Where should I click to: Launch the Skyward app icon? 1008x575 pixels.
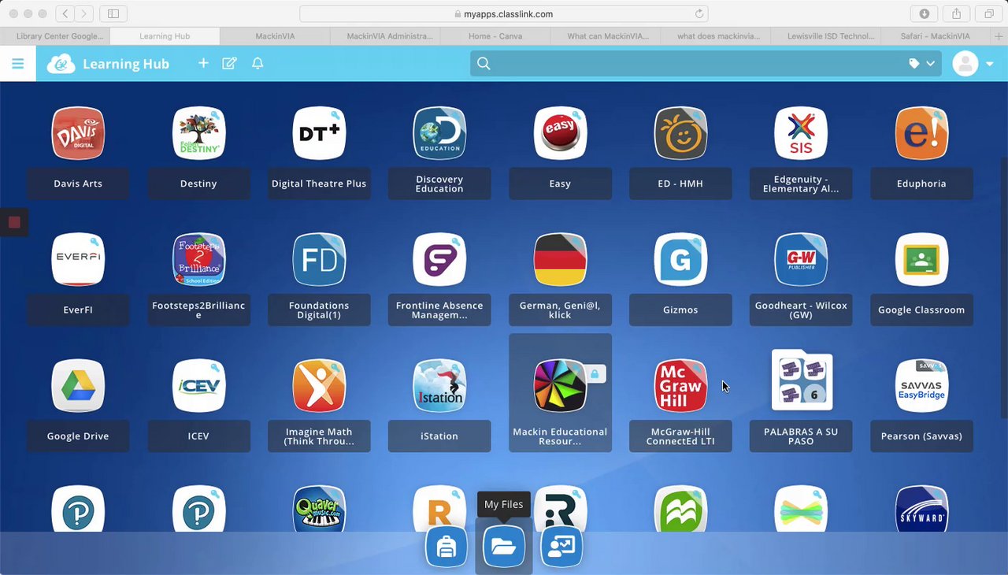coord(921,509)
